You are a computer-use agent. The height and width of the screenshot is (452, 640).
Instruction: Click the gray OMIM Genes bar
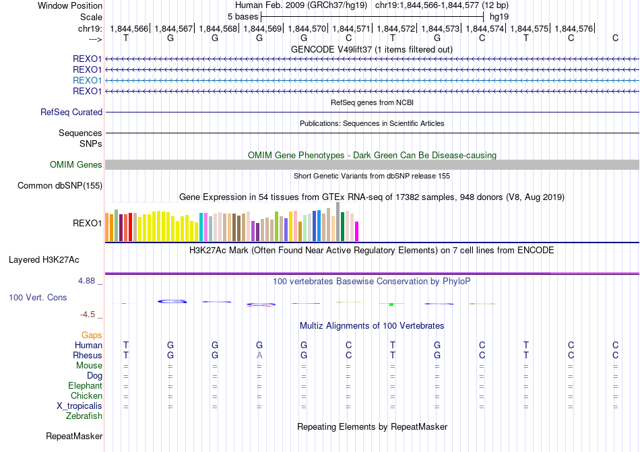372,164
